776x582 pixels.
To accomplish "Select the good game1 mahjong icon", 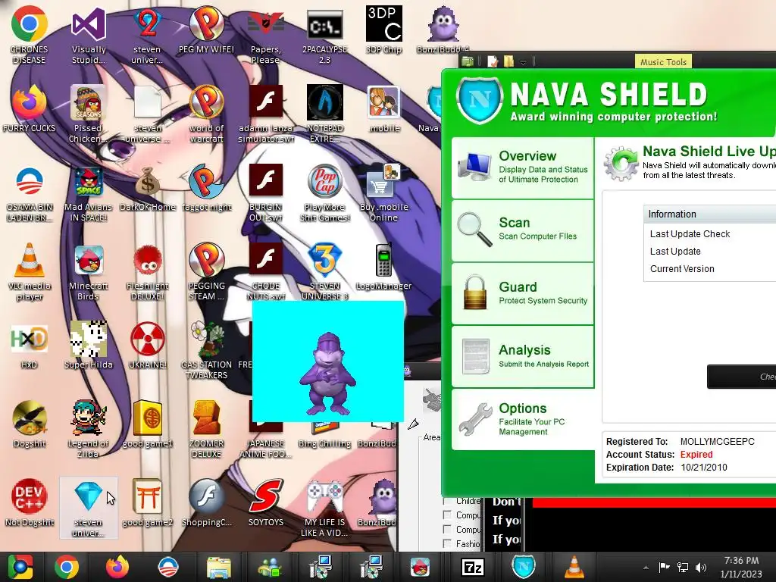I will tap(148, 424).
